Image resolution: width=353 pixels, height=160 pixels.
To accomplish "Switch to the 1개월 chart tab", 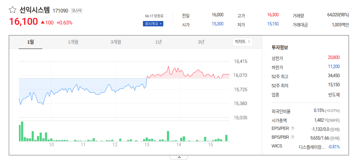I will coord(73,42).
